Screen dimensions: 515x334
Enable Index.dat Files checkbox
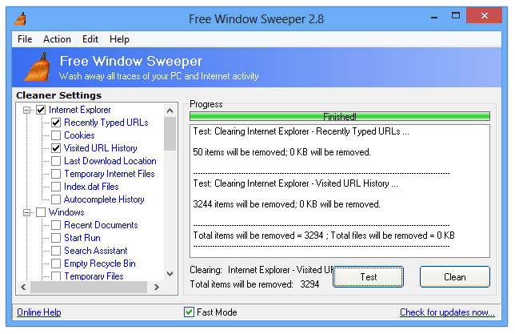click(56, 187)
